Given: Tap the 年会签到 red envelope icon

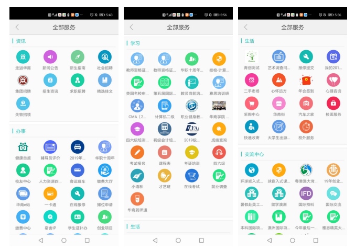Looking at the screenshot, I should tap(306, 80).
